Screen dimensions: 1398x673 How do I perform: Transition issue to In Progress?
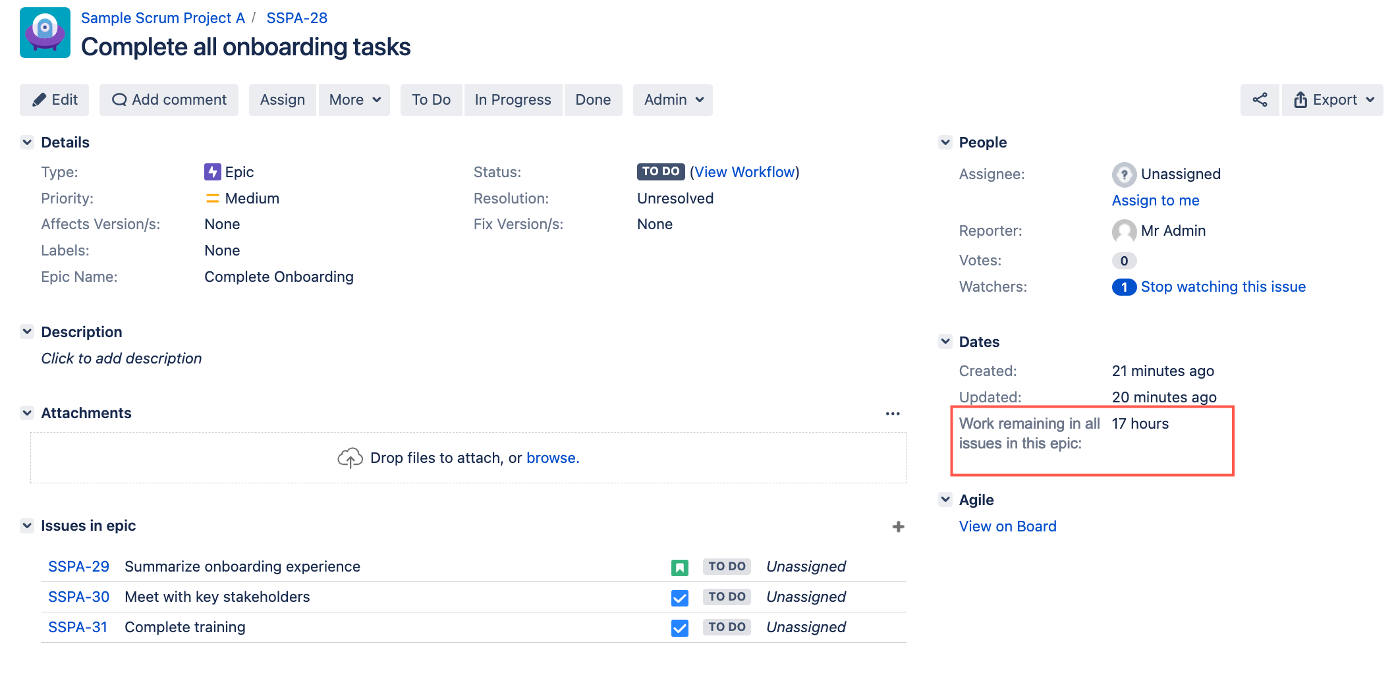[x=513, y=100]
